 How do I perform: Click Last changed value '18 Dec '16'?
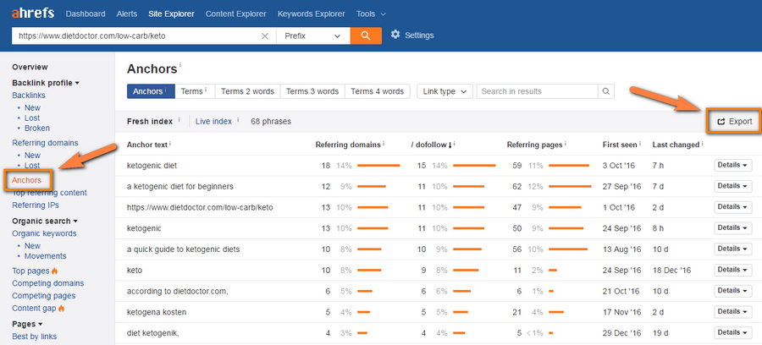click(x=671, y=271)
